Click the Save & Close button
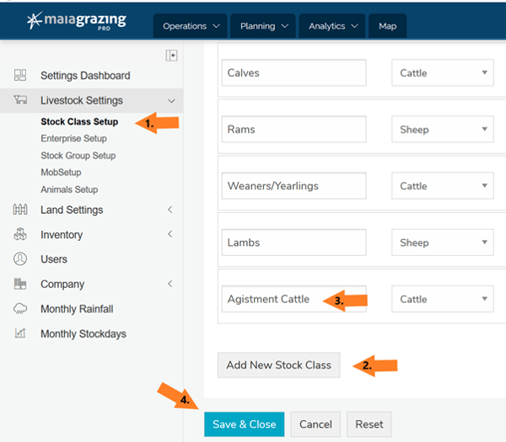This screenshot has height=442, width=506. 244,424
